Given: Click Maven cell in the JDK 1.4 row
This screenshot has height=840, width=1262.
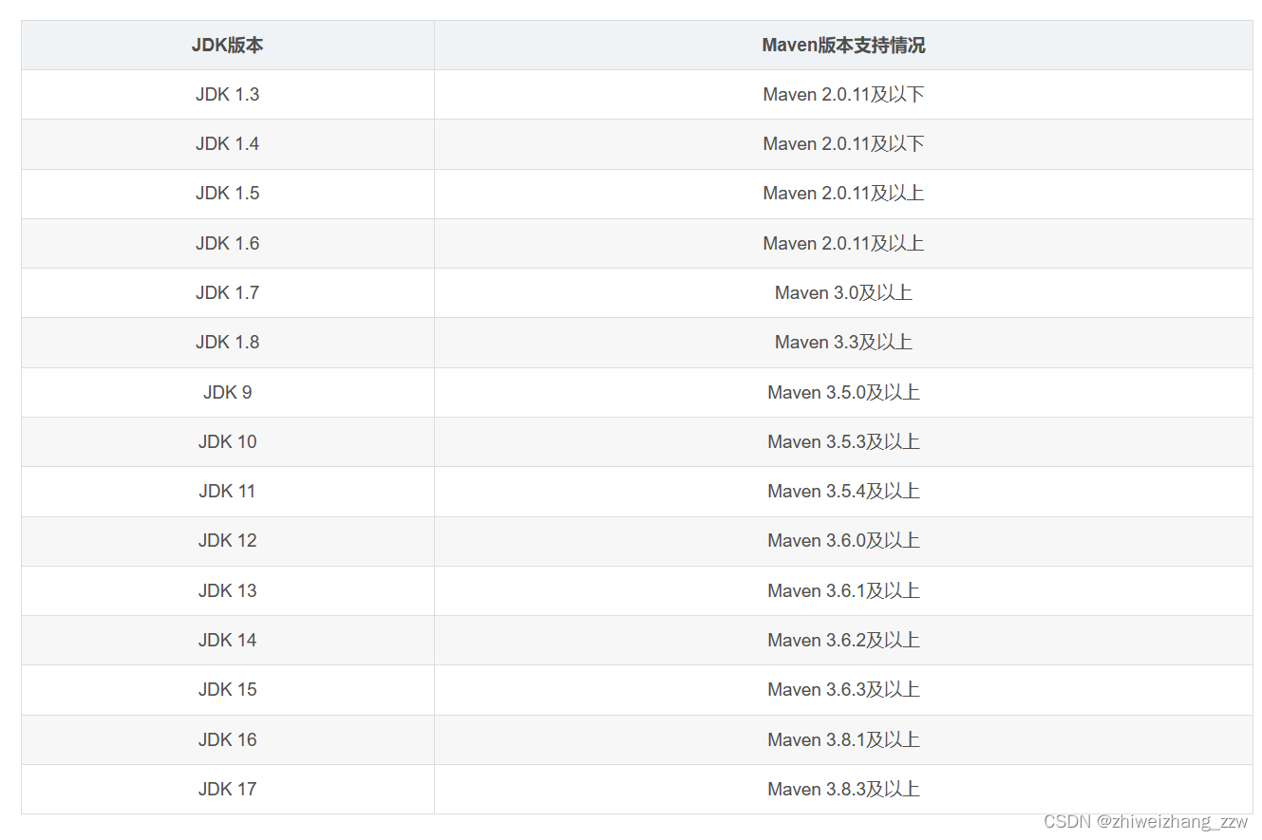Looking at the screenshot, I should (843, 144).
